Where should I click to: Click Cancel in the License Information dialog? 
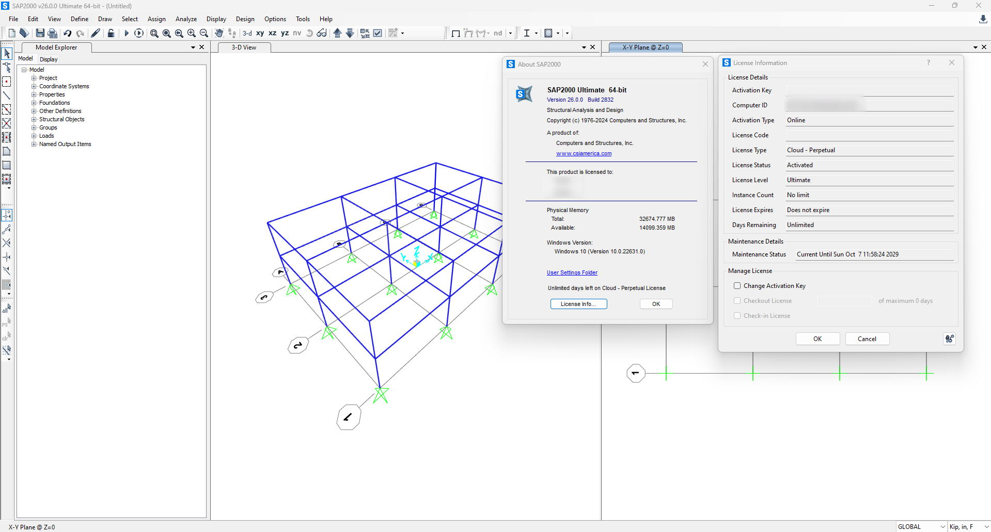[867, 339]
